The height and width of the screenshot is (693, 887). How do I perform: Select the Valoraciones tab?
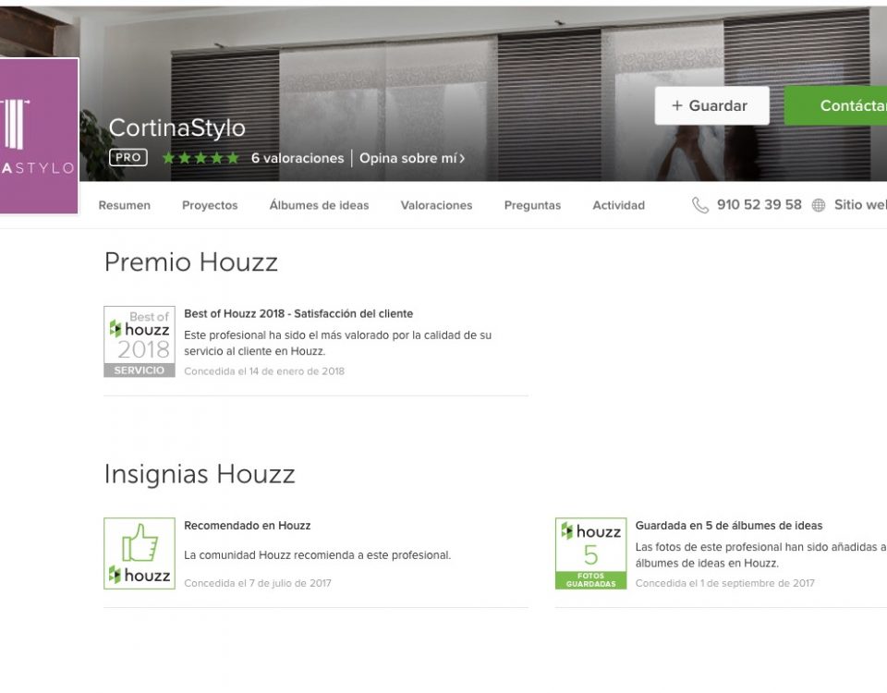tap(436, 205)
